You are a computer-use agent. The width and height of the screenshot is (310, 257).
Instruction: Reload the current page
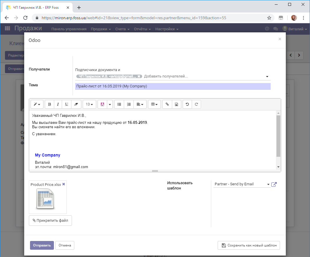[x=25, y=18]
